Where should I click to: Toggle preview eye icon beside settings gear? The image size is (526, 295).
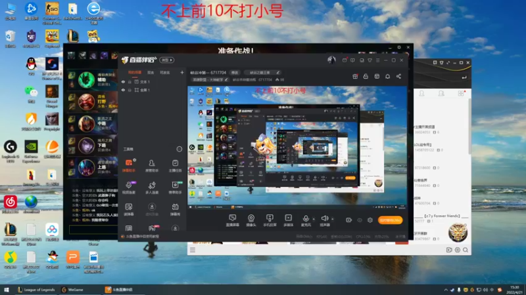click(x=360, y=220)
